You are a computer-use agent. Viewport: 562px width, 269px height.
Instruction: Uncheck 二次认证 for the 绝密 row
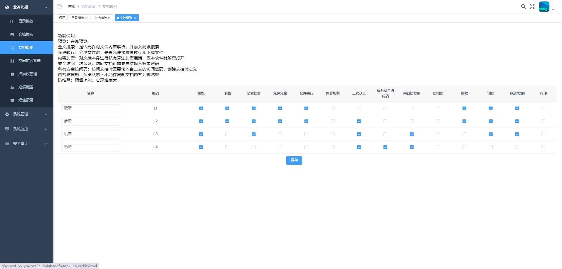pyautogui.click(x=359, y=147)
